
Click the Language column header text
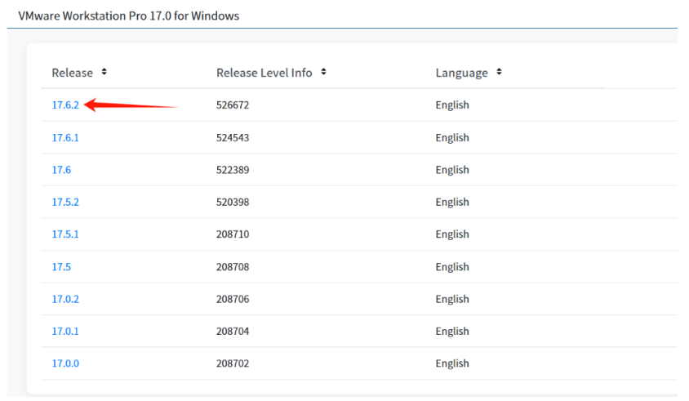tap(462, 73)
